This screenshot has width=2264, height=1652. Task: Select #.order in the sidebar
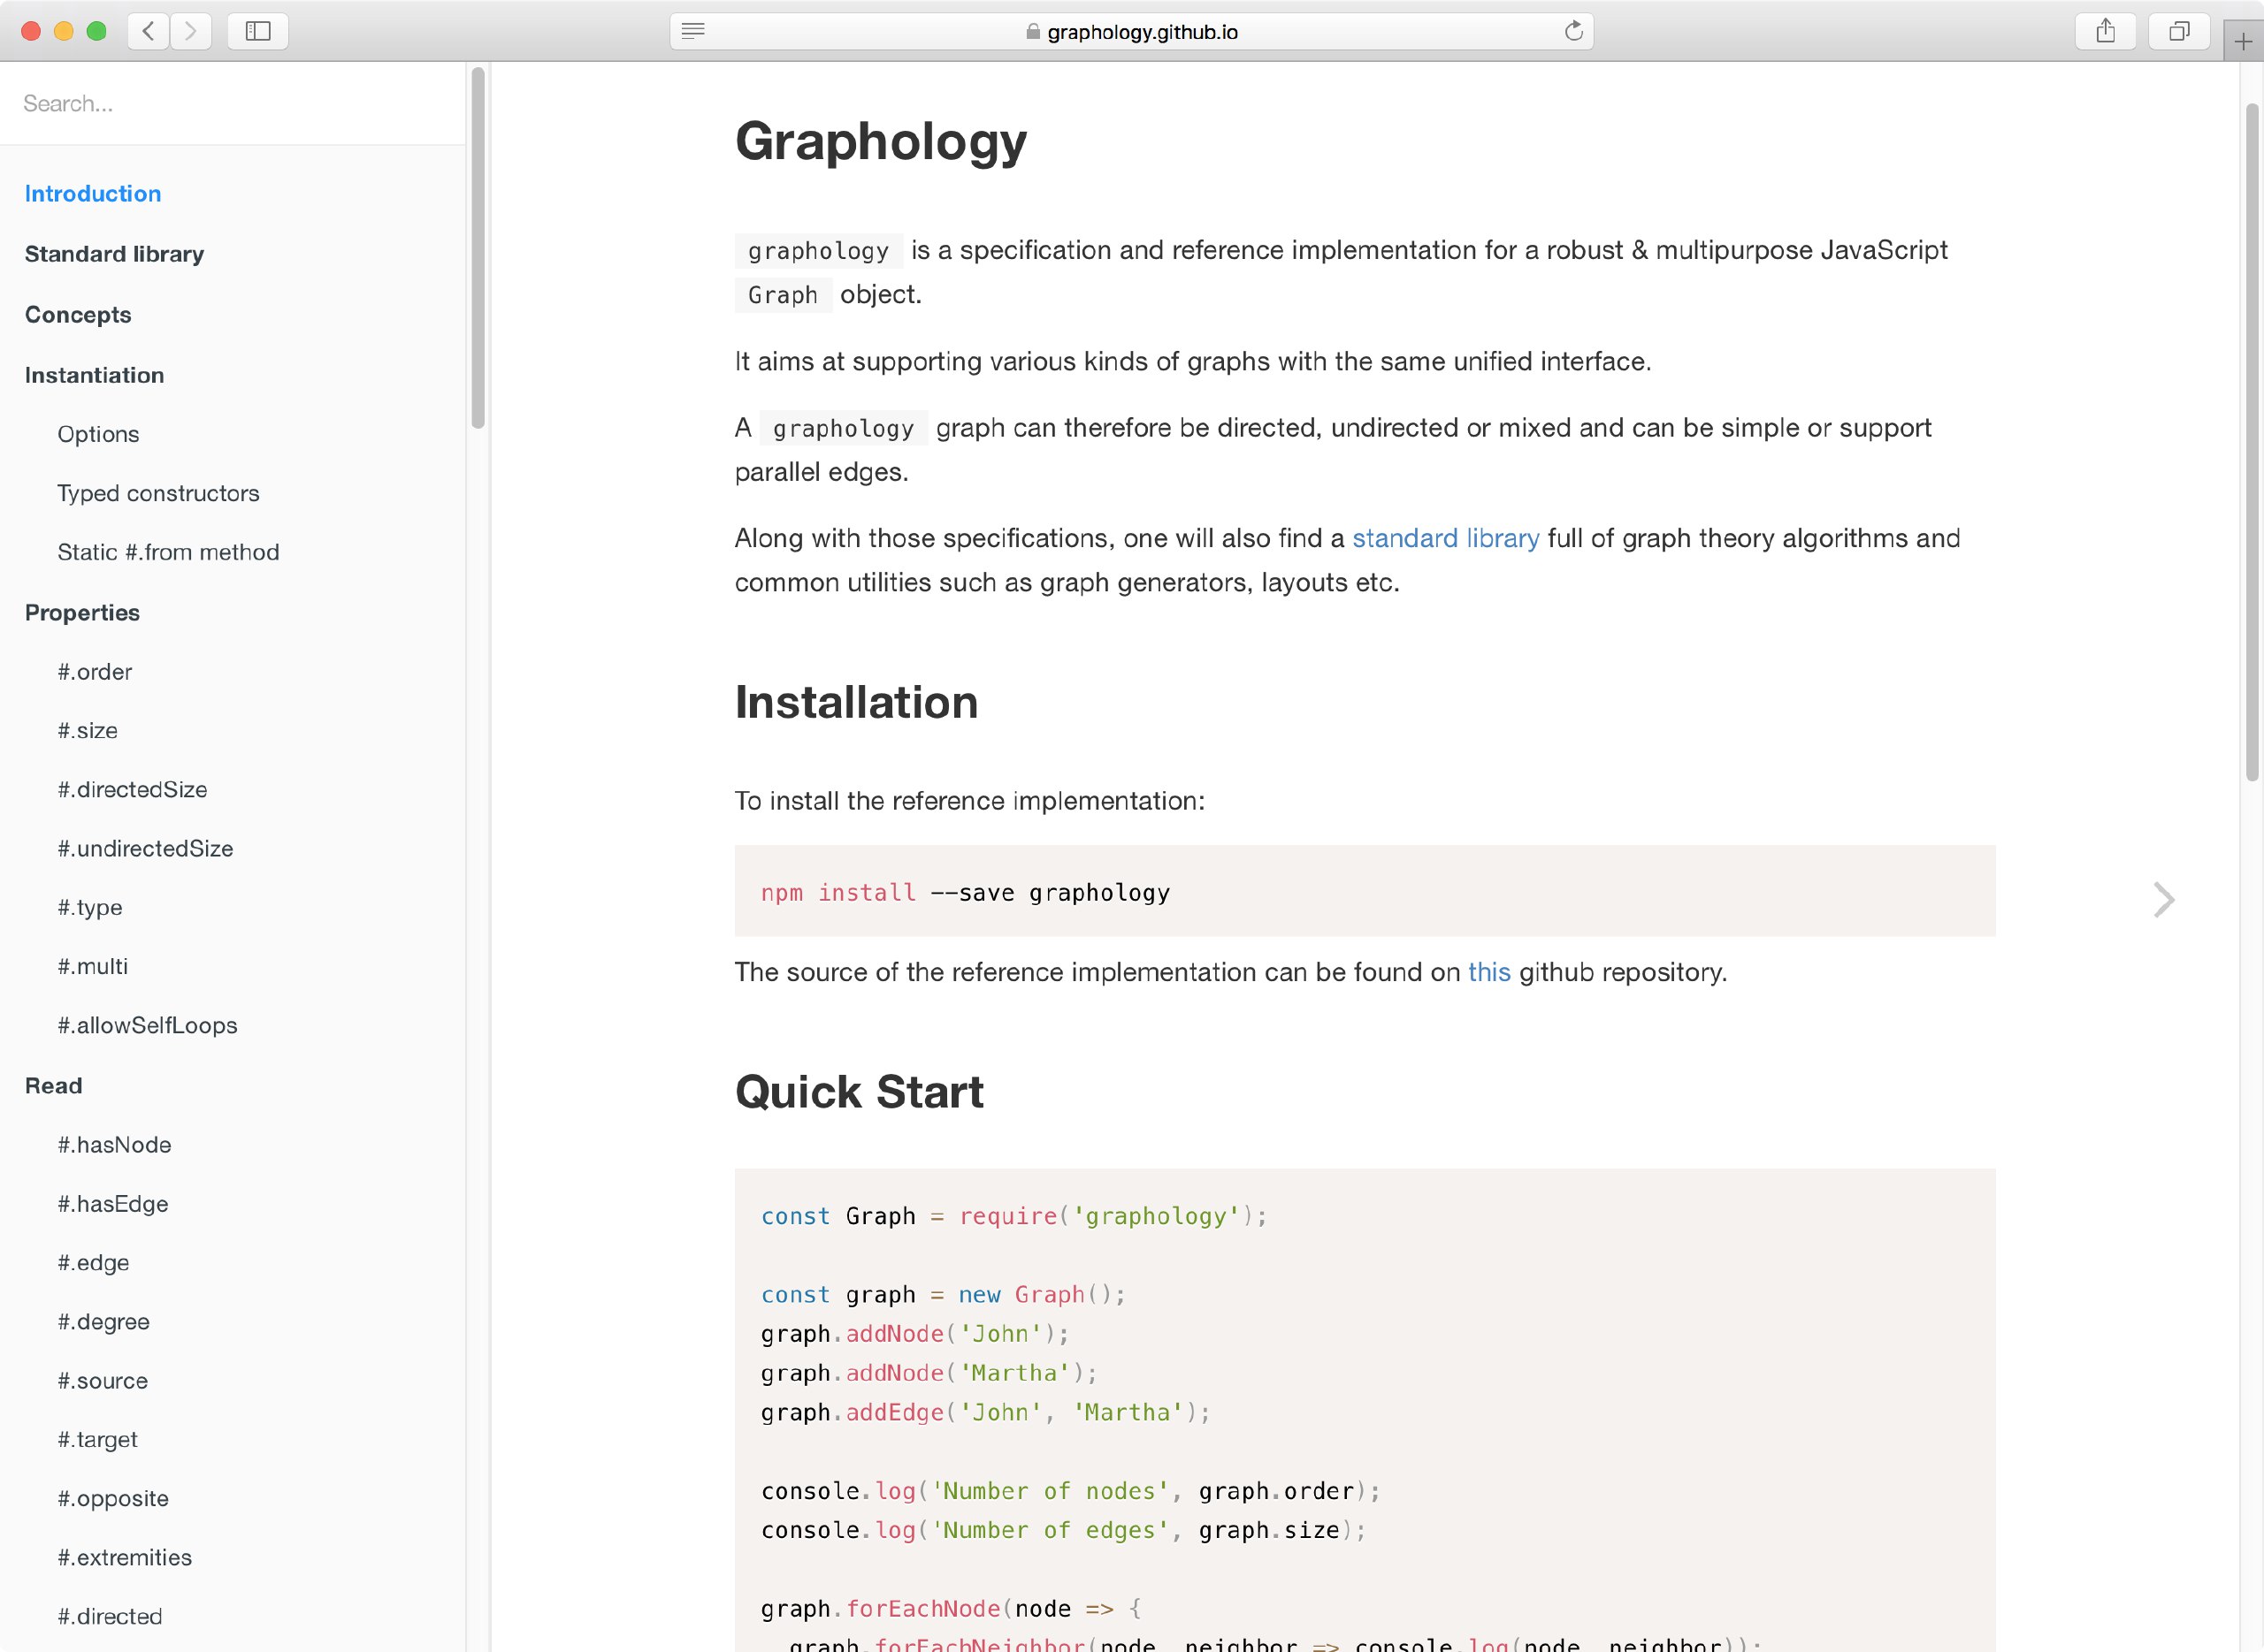(94, 672)
